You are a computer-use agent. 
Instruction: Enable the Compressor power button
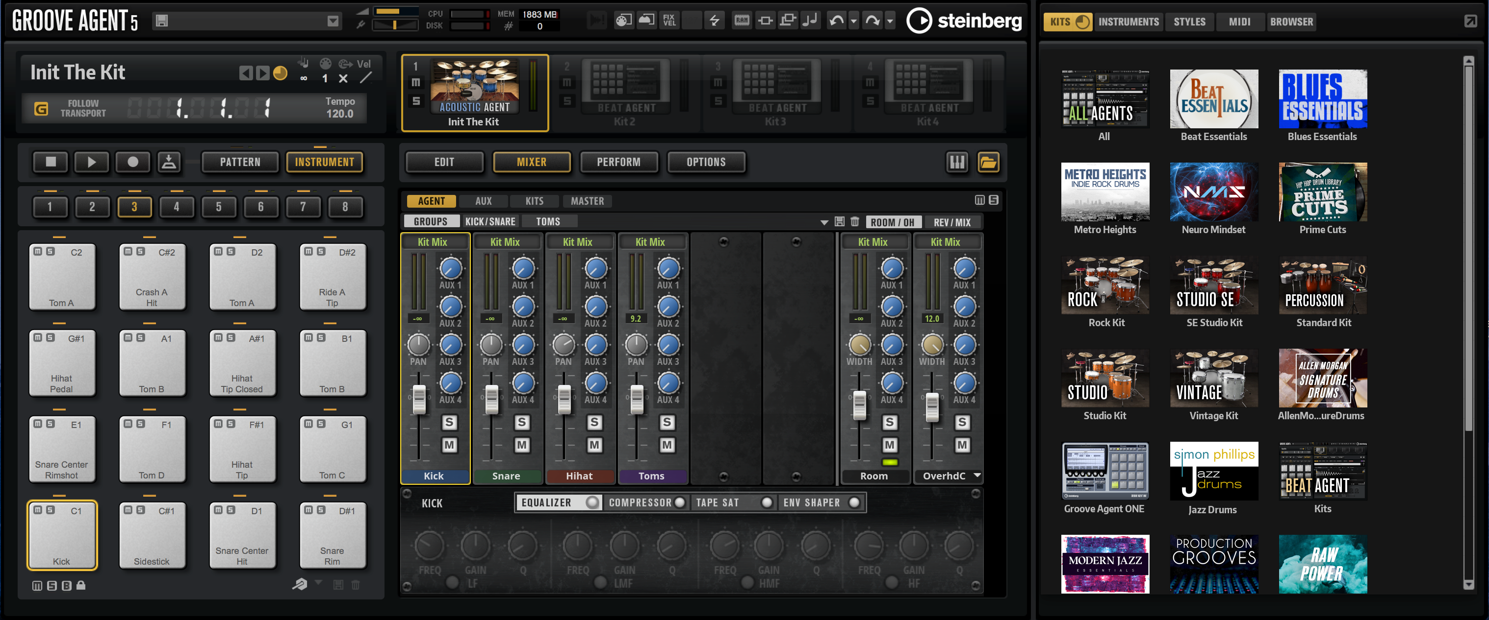pyautogui.click(x=680, y=503)
